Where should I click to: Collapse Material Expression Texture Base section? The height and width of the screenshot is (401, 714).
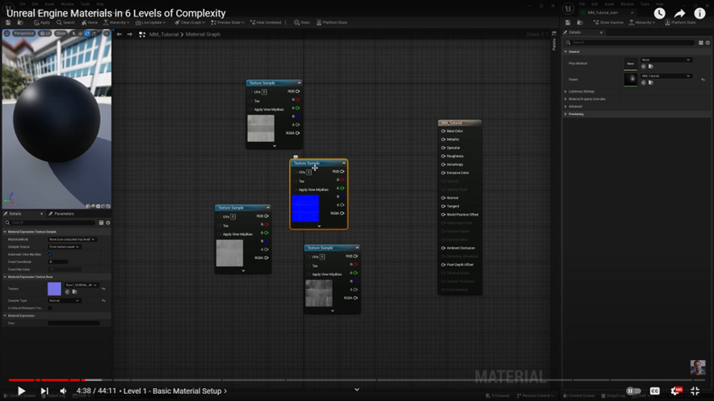tap(5, 277)
